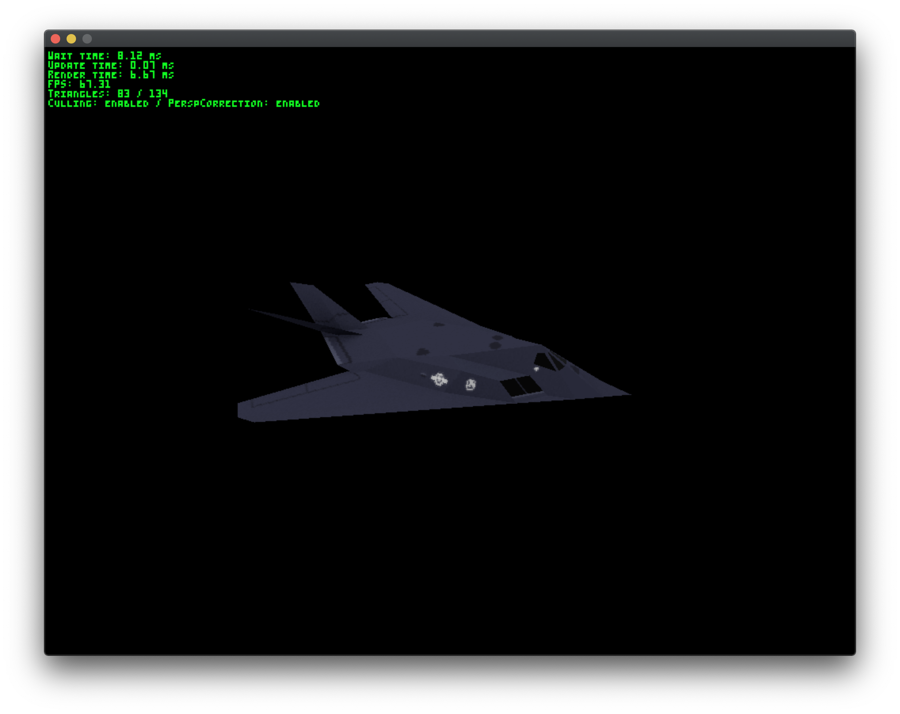Click the gray disabled zoom button
Image resolution: width=900 pixels, height=714 pixels.
point(87,39)
